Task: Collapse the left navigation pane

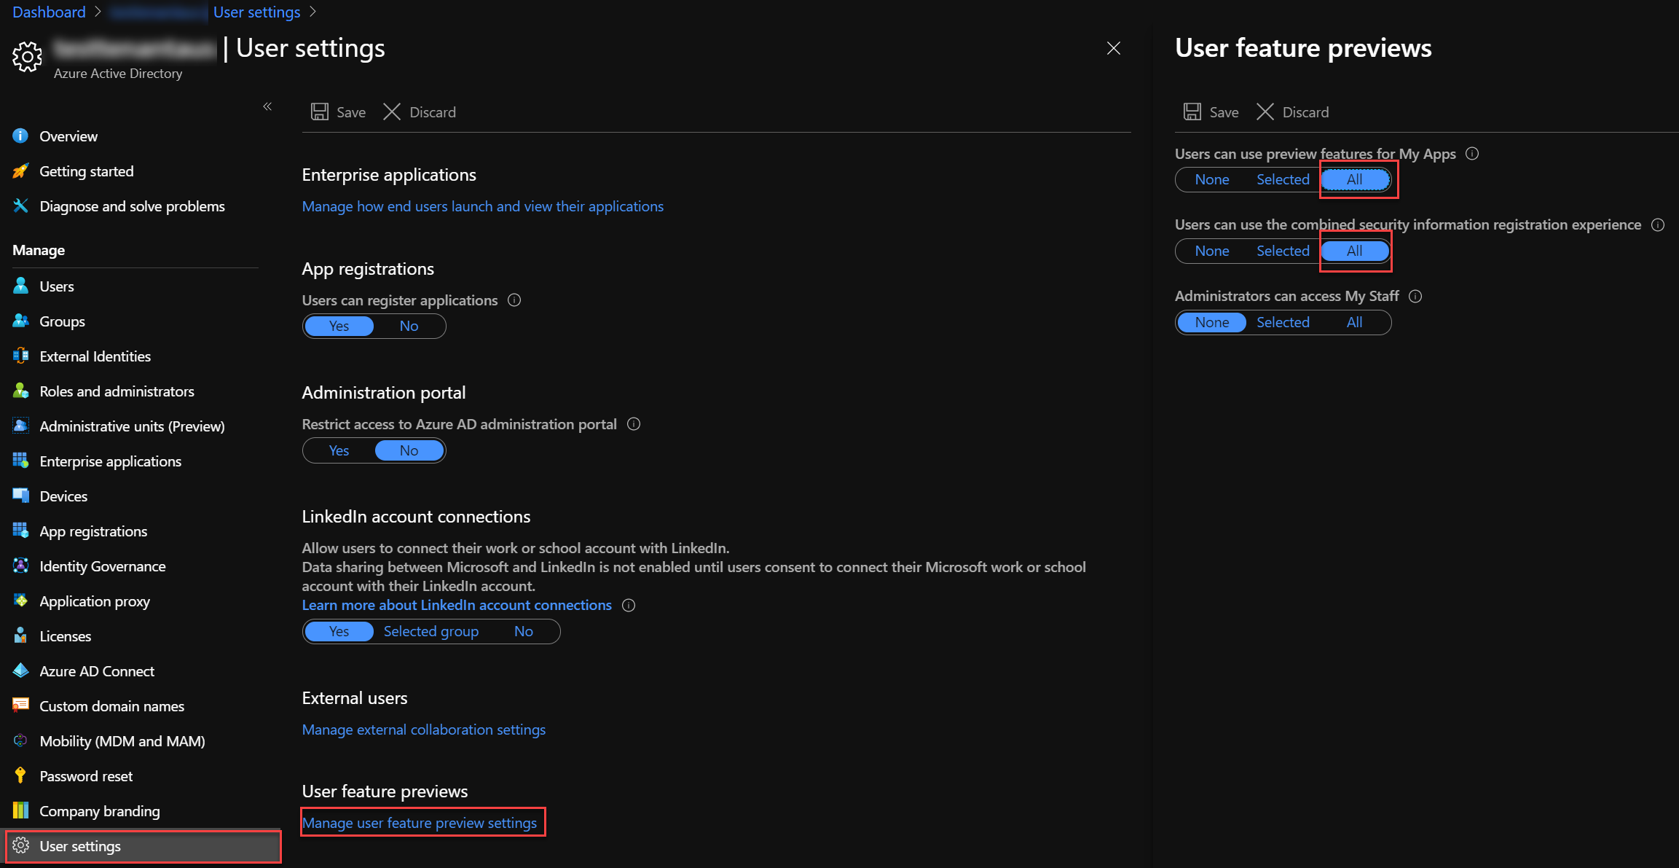Action: pos(267,106)
